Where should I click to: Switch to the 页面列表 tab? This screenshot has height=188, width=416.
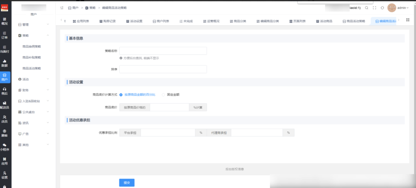(x=297, y=21)
